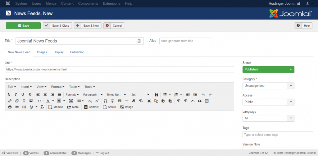The image size is (318, 156).
Task: Toggle italic formatting in the editor
Action: (x=16, y=95)
